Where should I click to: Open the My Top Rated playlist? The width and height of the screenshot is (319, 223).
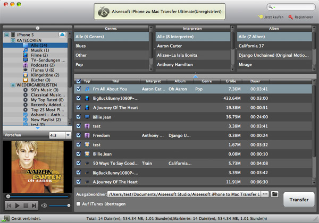click(47, 100)
